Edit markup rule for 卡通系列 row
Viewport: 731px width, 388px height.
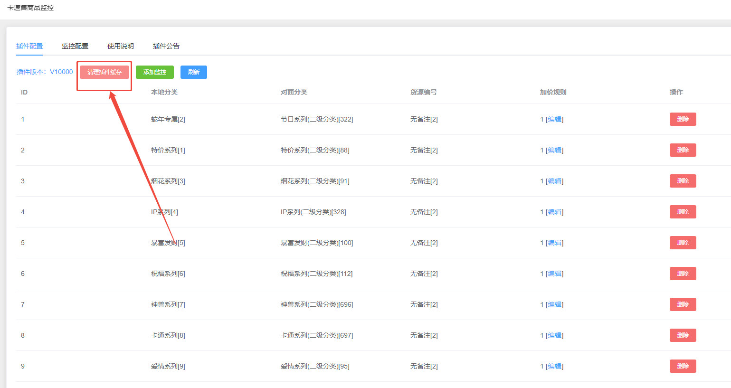554,335
